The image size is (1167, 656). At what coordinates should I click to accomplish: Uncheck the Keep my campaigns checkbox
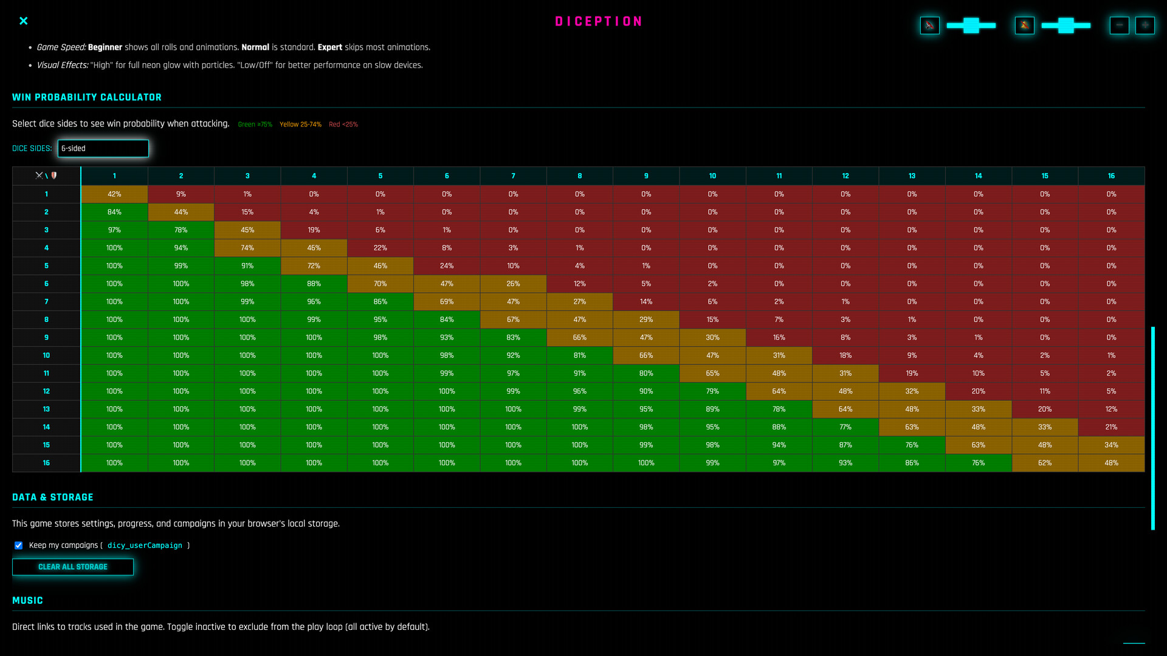tap(19, 545)
